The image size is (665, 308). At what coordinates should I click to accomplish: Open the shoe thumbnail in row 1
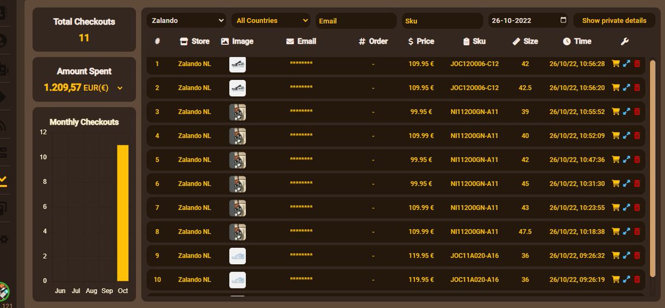[238, 64]
